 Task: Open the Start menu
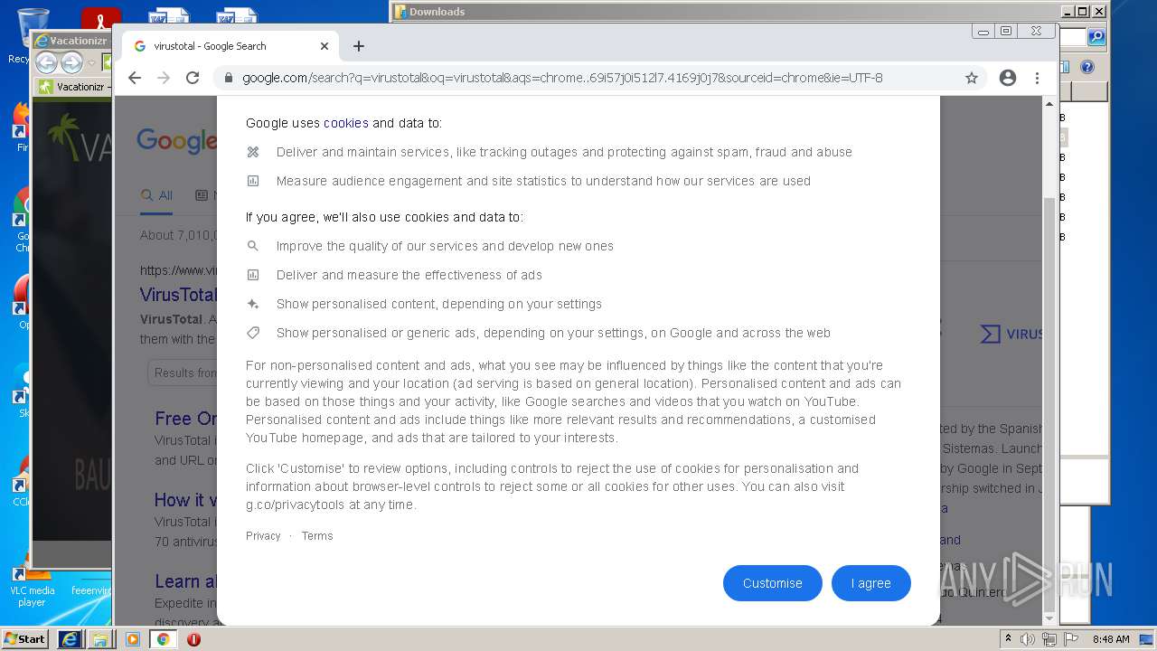(x=25, y=639)
